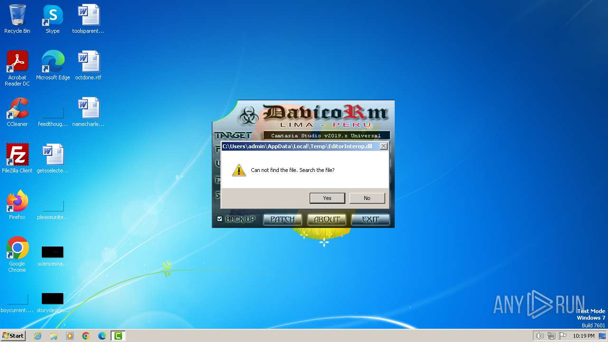The height and width of the screenshot is (342, 608).
Task: Select the toolsparent document icon
Action: click(x=88, y=19)
